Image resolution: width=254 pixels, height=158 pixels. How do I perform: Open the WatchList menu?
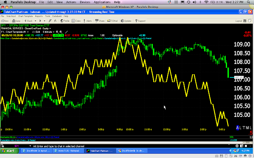tap(11, 16)
